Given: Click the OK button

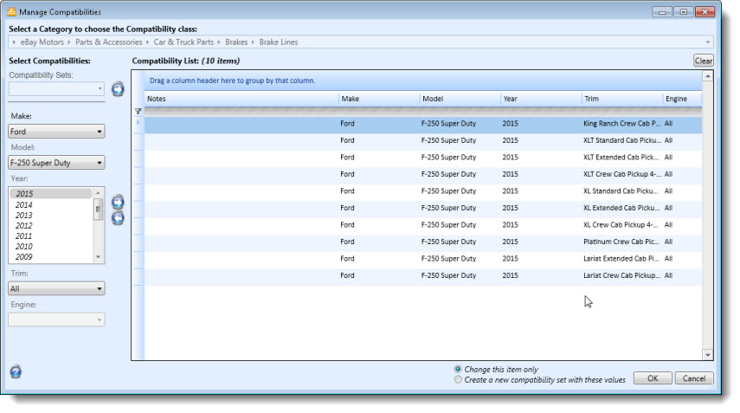Looking at the screenshot, I should [653, 378].
